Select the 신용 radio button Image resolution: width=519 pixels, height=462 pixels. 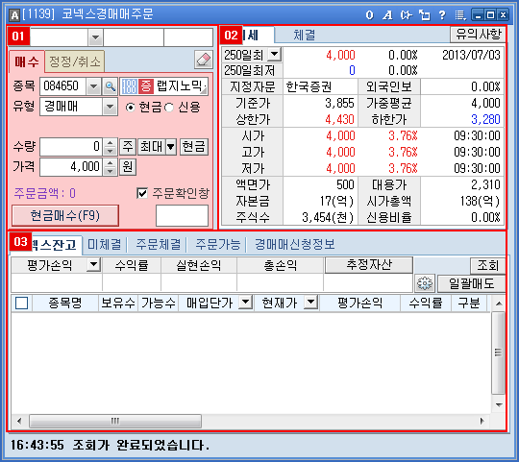tap(169, 108)
